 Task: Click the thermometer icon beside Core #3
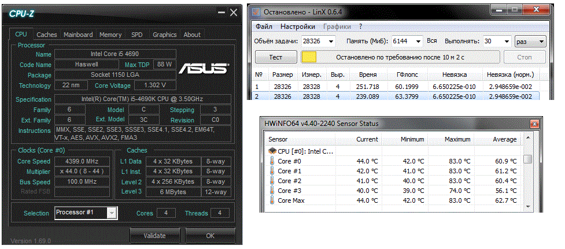point(272,190)
